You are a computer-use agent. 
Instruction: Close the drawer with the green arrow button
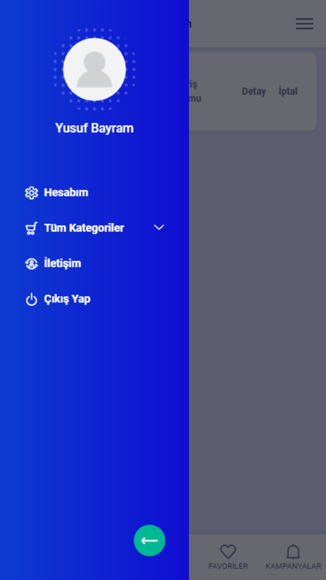pyautogui.click(x=149, y=540)
